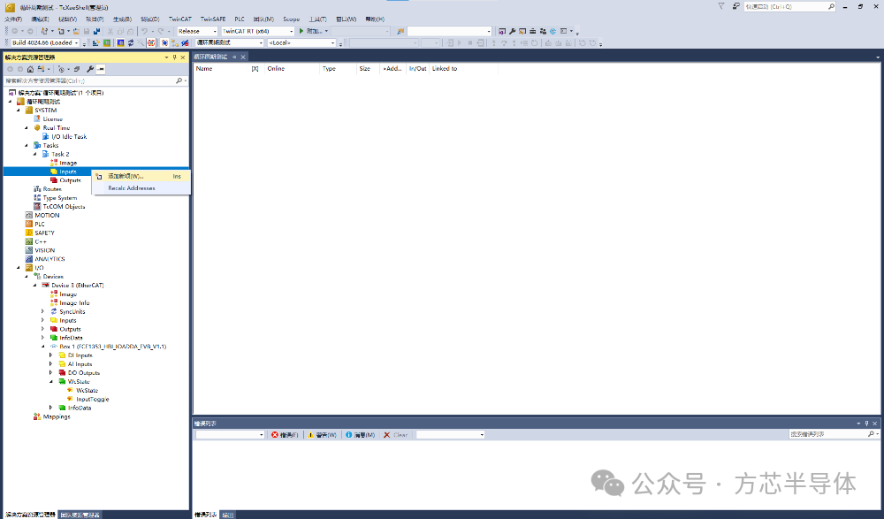Screen dimensions: 884x519
Task: Click the InputToggle variable icon
Action: pos(70,399)
